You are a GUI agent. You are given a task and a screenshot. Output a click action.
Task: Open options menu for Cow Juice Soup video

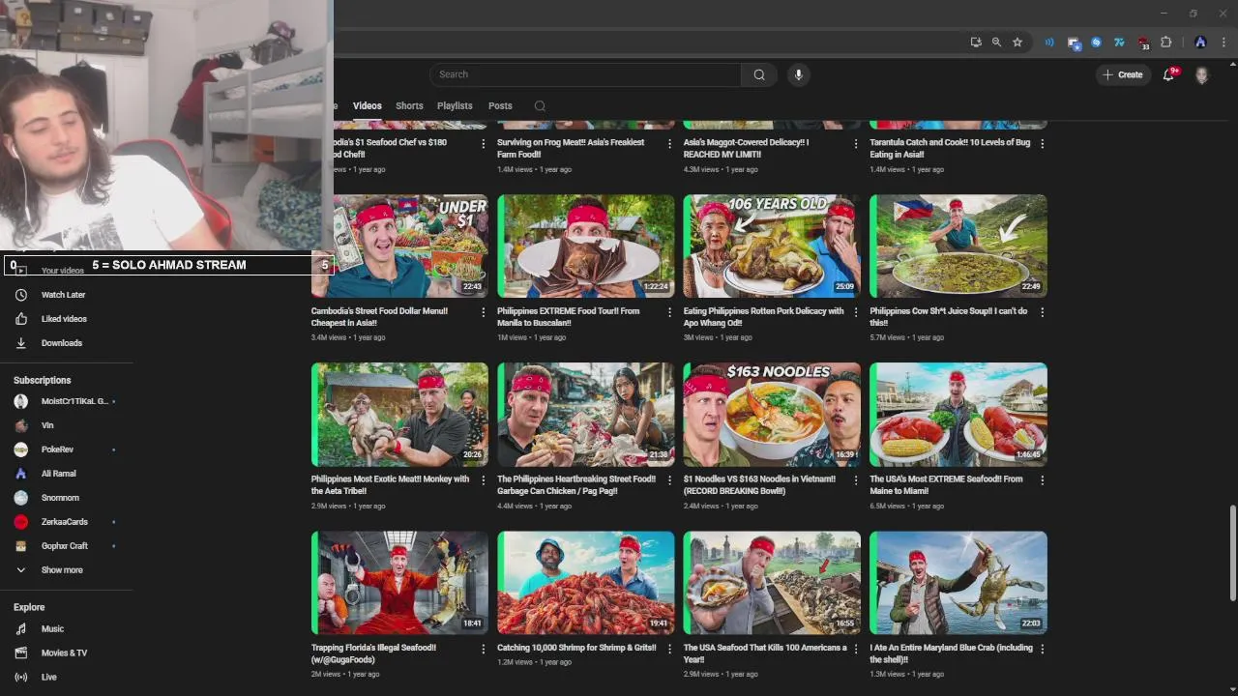point(1042,312)
